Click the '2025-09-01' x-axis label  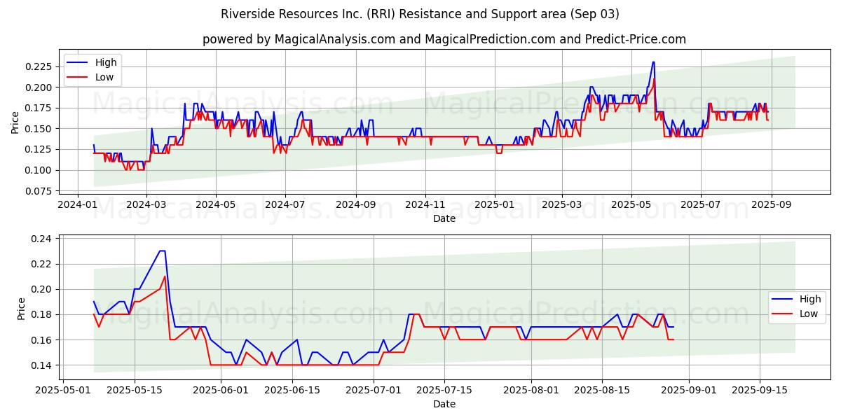click(x=688, y=390)
